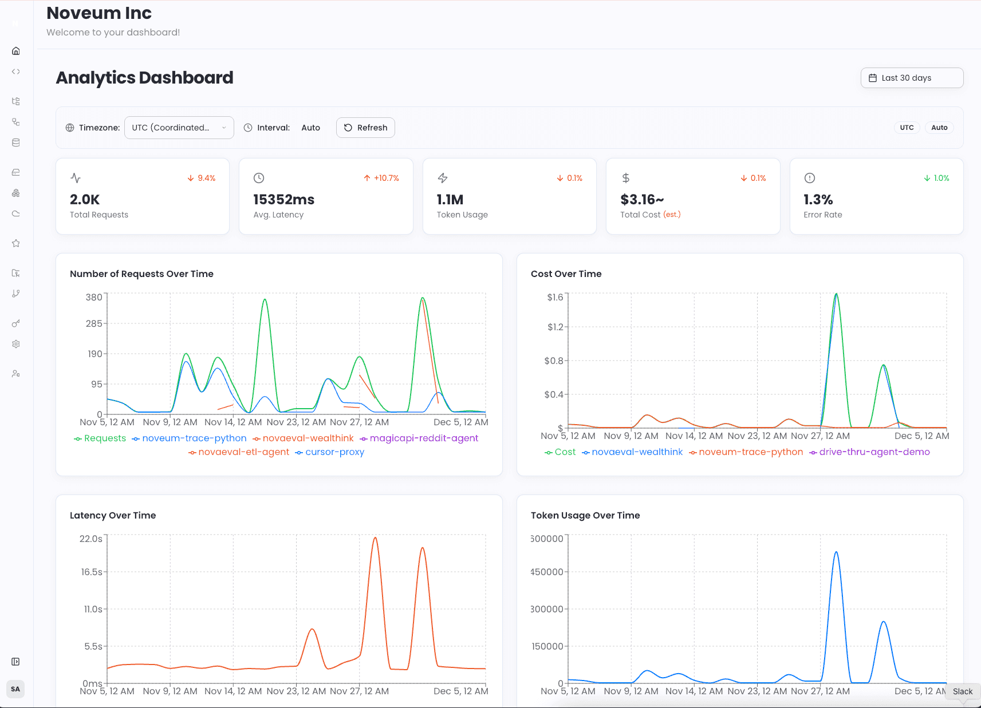Click the git branch icon in the sidebar
This screenshot has height=708, width=981.
point(15,293)
